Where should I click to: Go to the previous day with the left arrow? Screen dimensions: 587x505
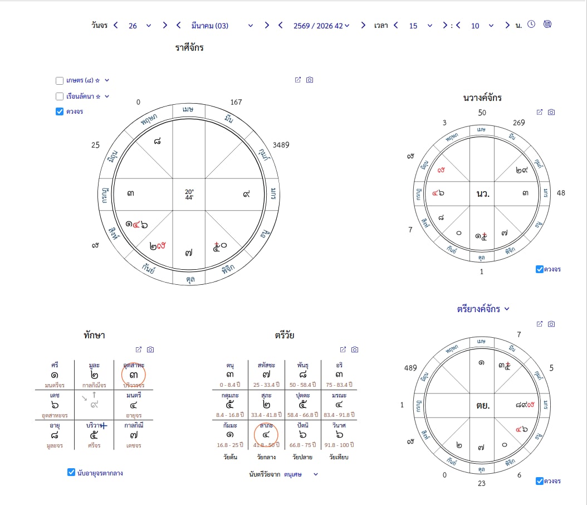pyautogui.click(x=116, y=25)
